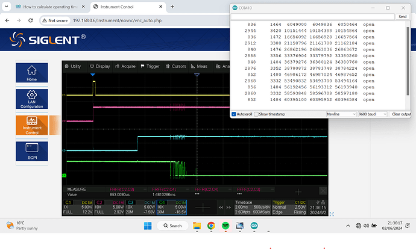The image size is (416, 249).
Task: Select the C1 channel descriptor box
Action: pos(78,207)
